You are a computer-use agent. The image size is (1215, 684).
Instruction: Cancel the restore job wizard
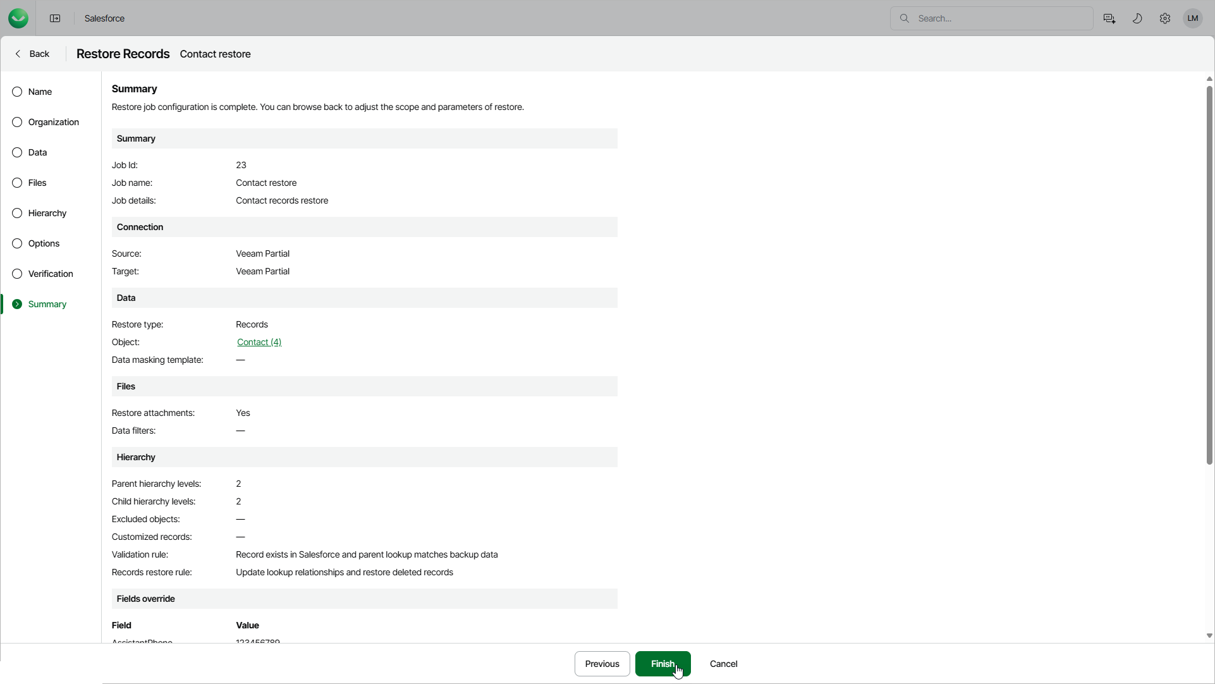point(724,664)
